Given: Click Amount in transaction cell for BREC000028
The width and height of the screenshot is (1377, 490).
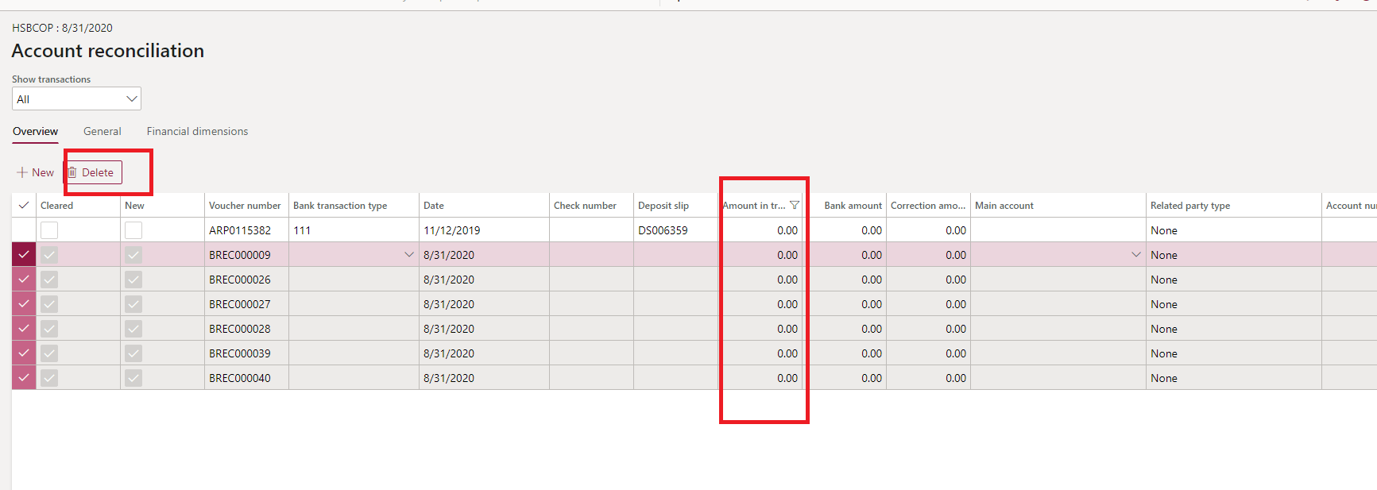Looking at the screenshot, I should [x=760, y=329].
